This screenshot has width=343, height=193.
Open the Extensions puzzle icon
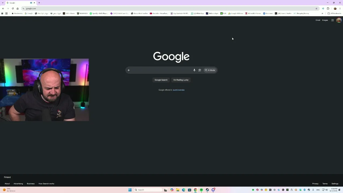pos(328,9)
